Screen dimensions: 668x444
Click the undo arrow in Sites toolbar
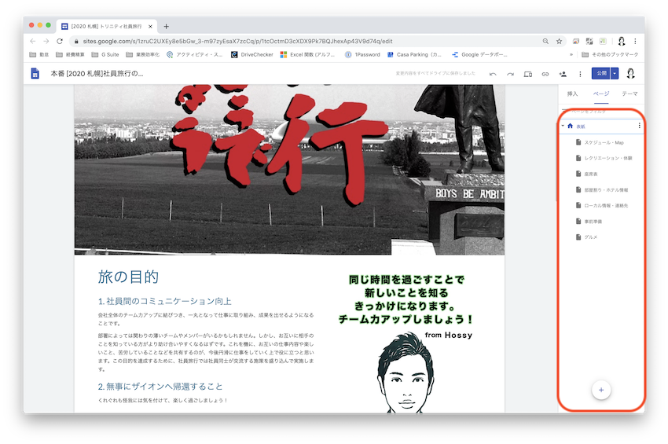tap(493, 74)
